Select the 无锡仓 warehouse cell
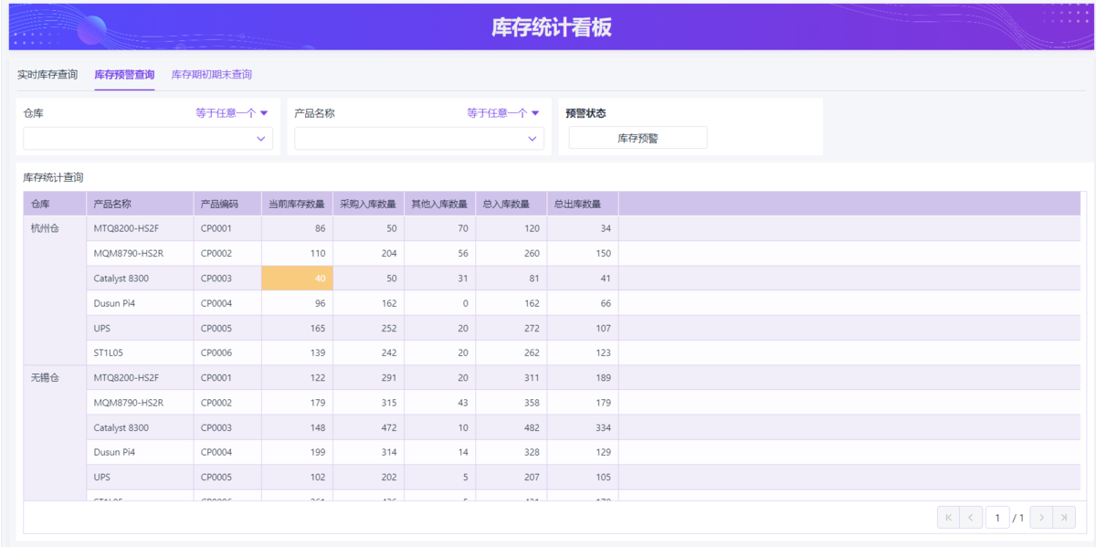The image size is (1096, 547). (x=46, y=378)
